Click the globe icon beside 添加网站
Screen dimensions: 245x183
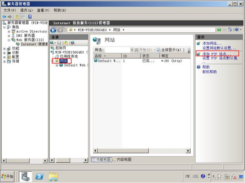[199, 43]
